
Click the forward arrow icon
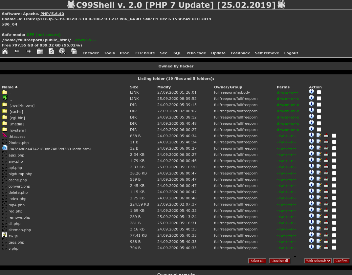(x=29, y=51)
